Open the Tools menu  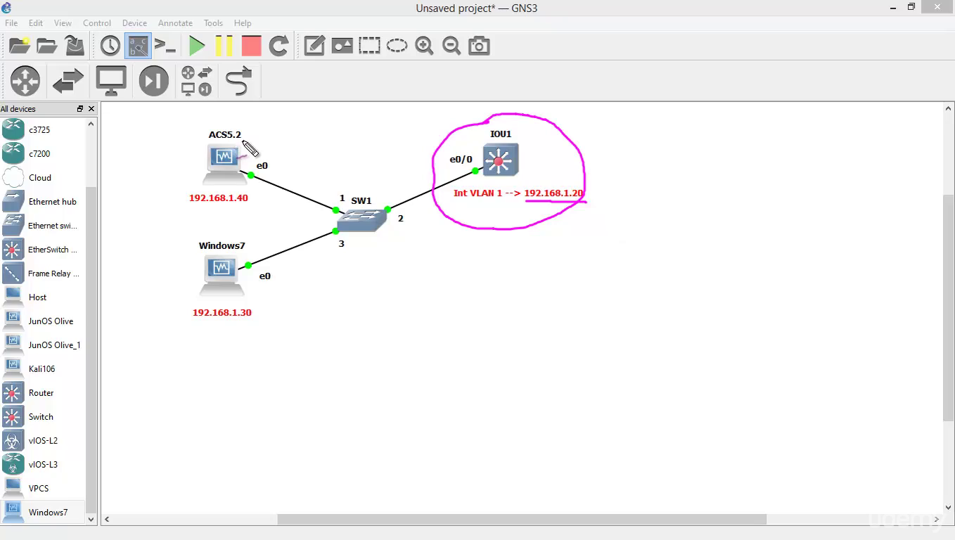(x=213, y=23)
